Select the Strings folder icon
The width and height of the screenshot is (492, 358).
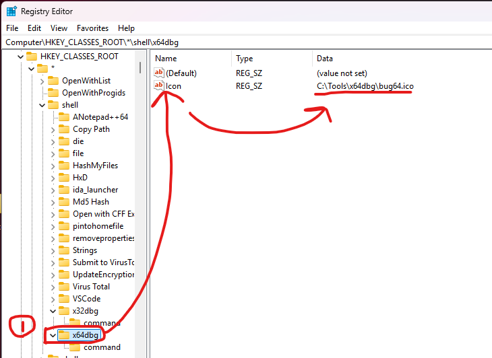click(x=64, y=250)
